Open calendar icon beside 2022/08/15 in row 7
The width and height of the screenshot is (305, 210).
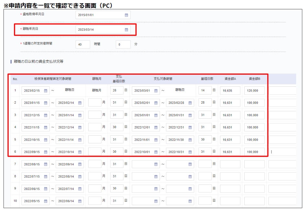click(x=46, y=164)
